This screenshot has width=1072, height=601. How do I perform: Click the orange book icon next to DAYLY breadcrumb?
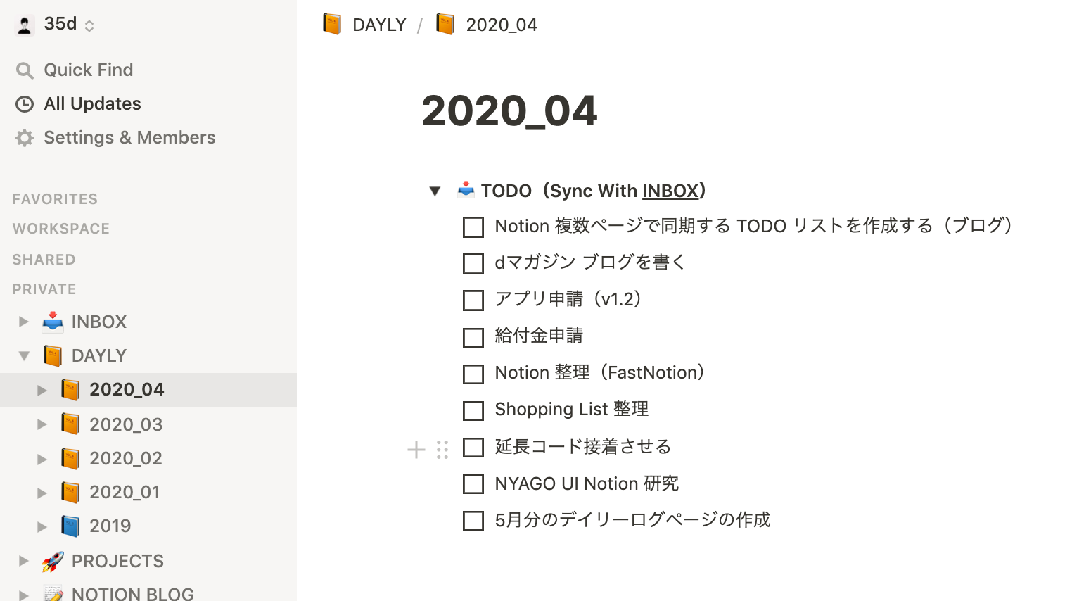(x=332, y=25)
